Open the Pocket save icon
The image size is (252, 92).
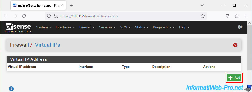(x=228, y=16)
